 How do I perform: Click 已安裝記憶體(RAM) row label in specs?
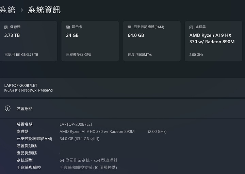click(34, 139)
